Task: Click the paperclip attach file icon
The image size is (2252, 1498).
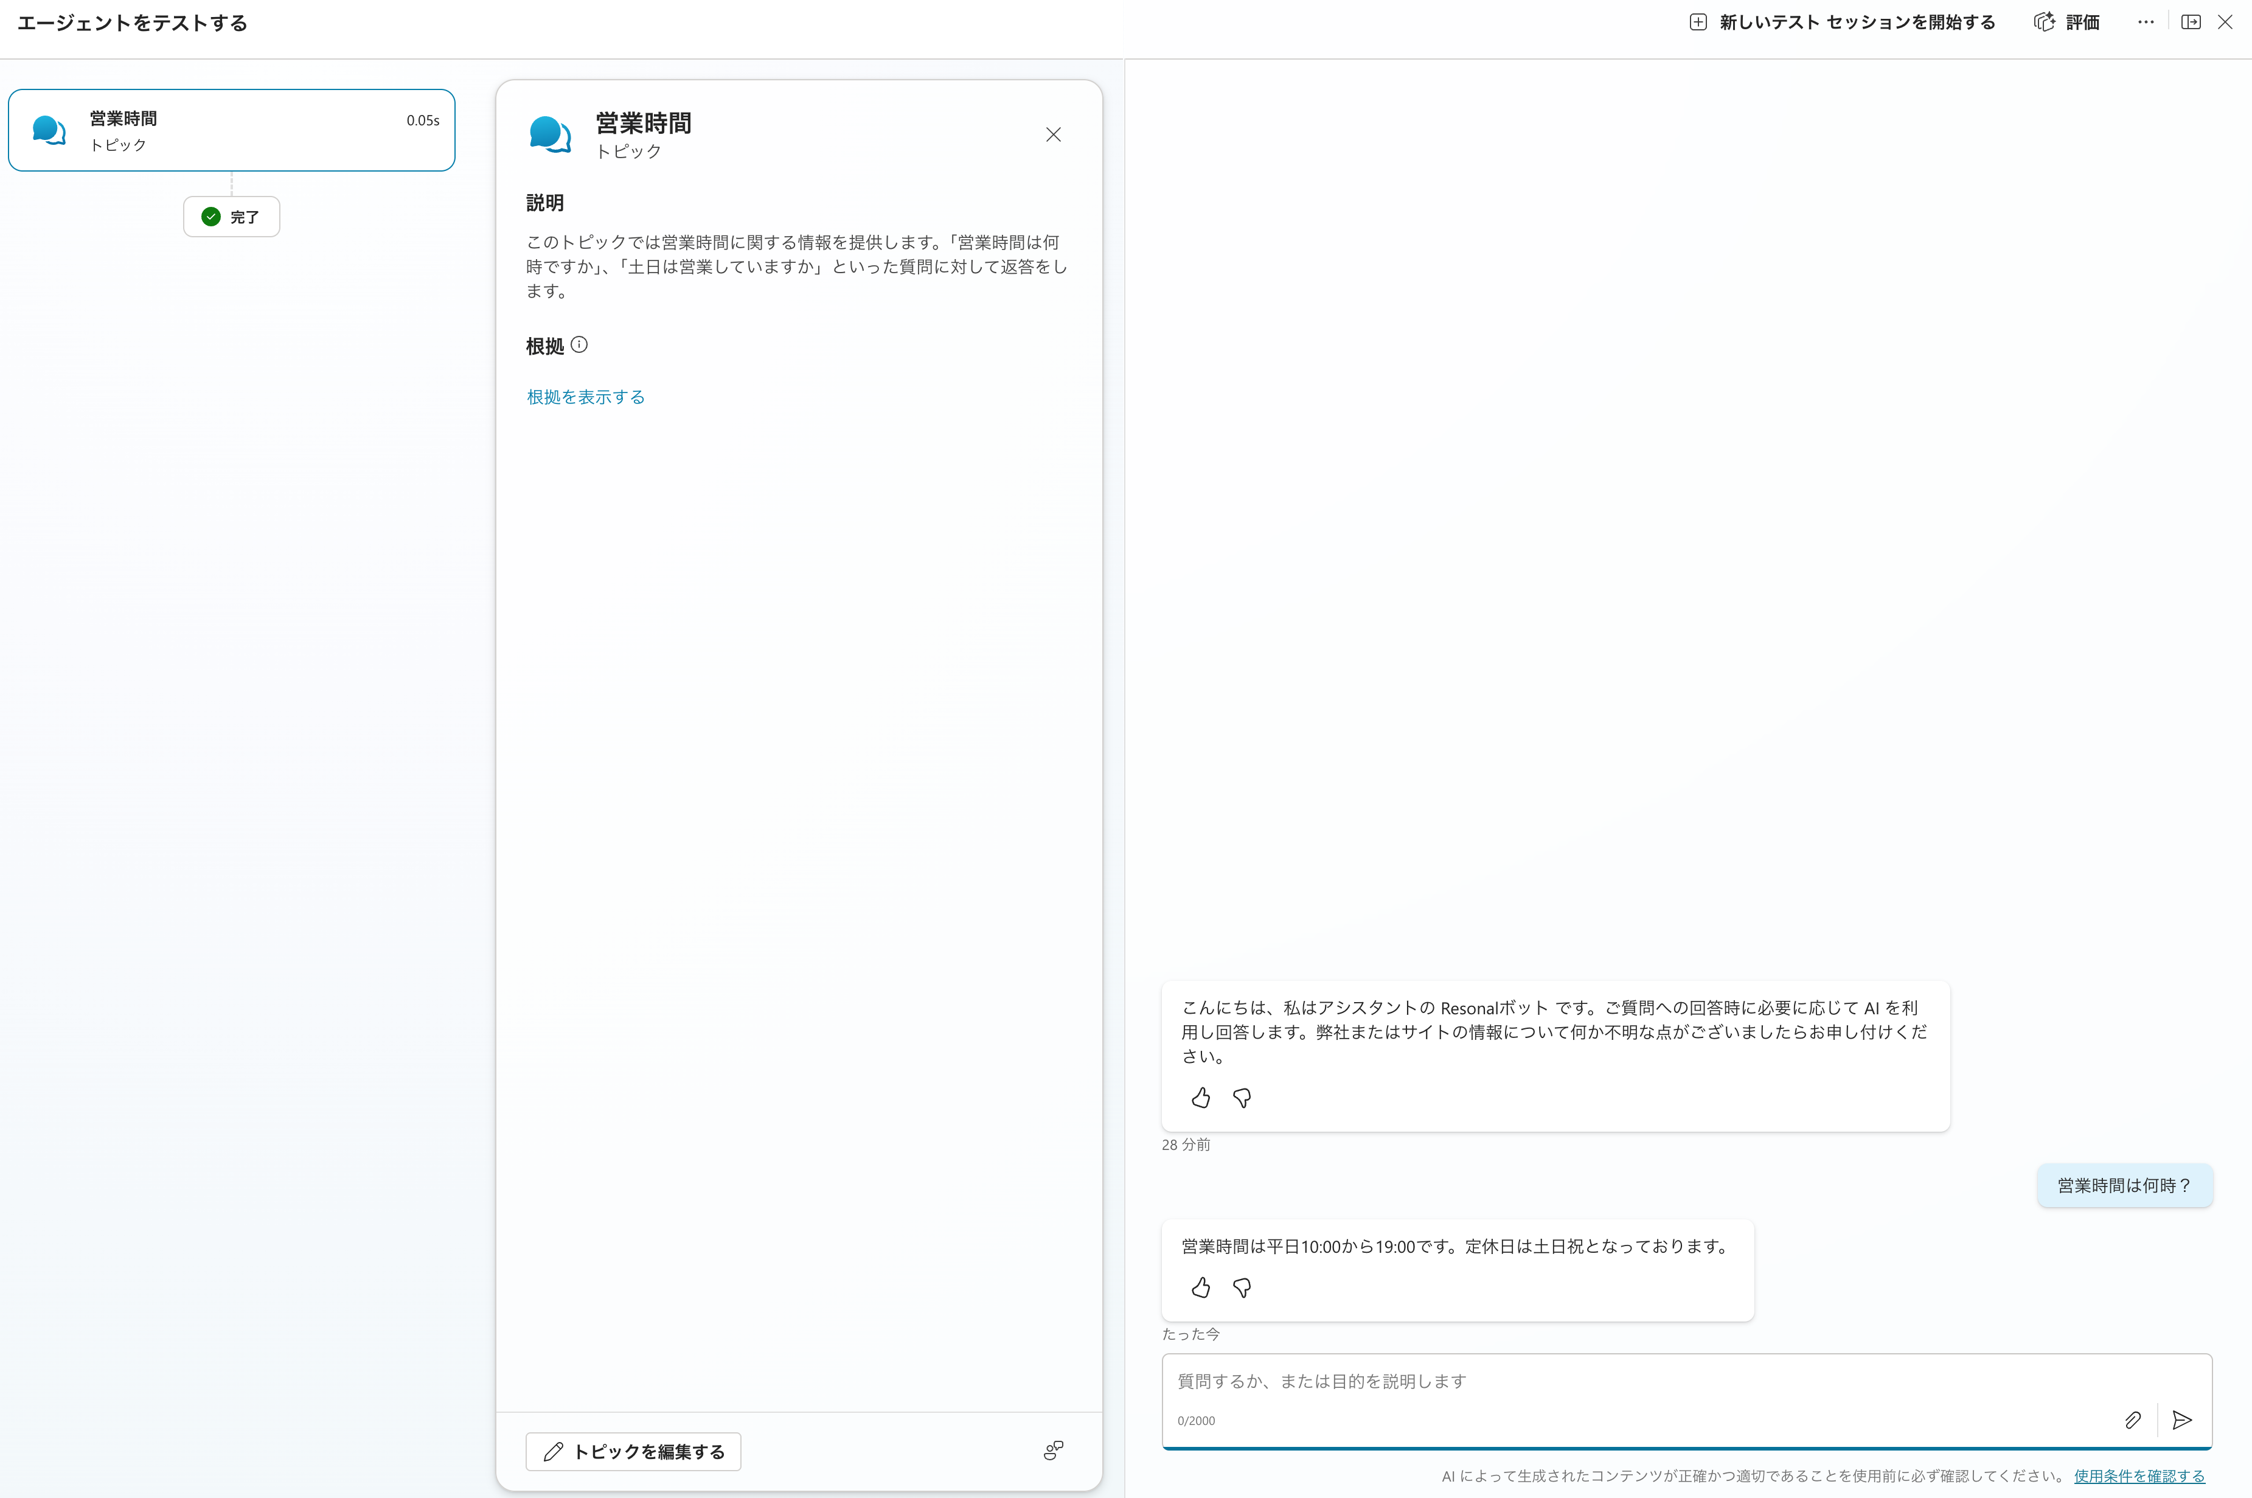Action: pos(2133,1420)
